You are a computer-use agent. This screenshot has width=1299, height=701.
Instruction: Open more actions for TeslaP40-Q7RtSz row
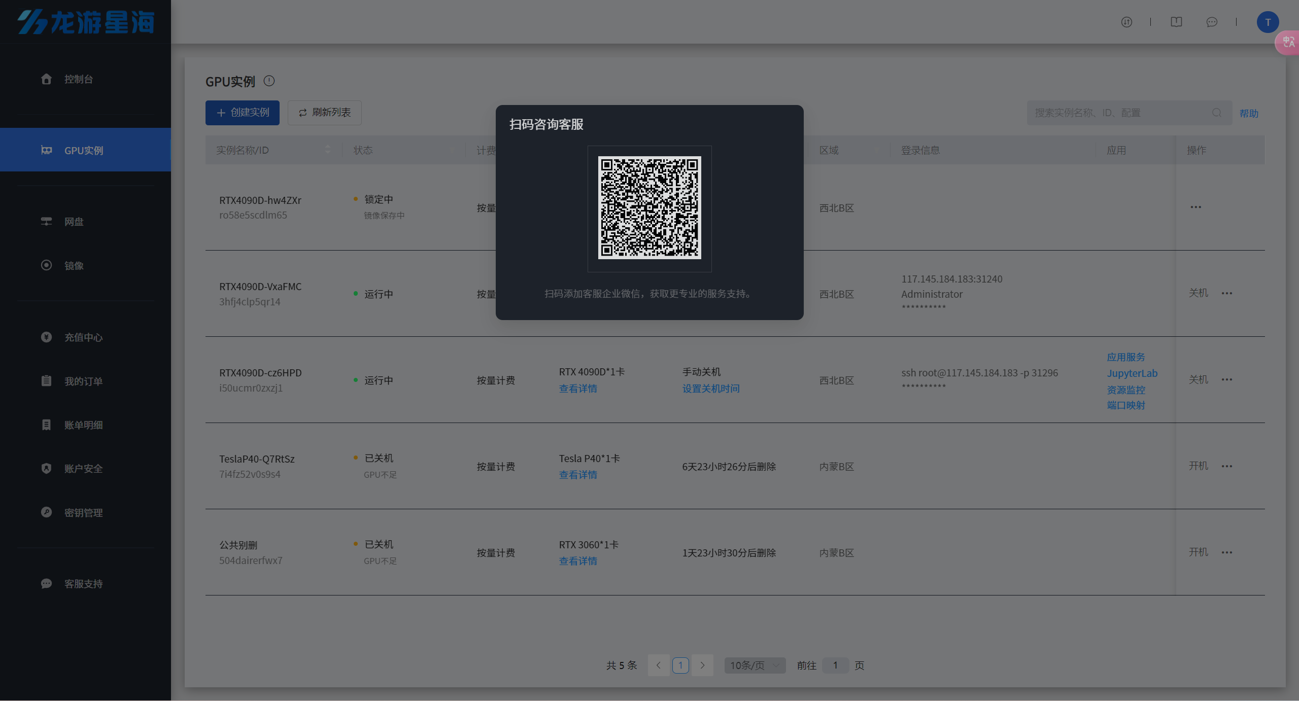(x=1226, y=467)
